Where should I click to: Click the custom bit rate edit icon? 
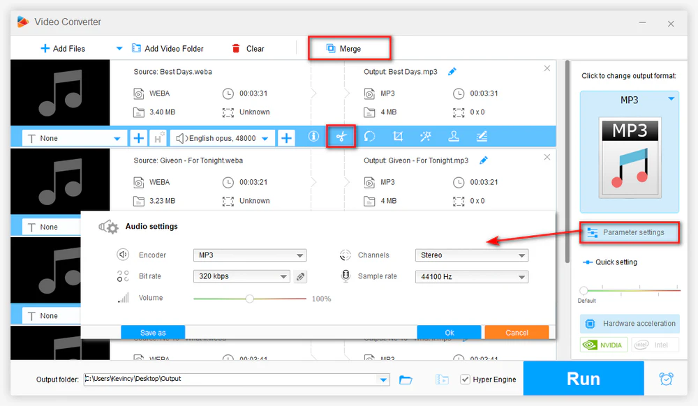point(300,276)
